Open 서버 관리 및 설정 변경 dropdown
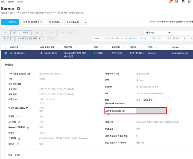193x159 pixels. click(29, 38)
